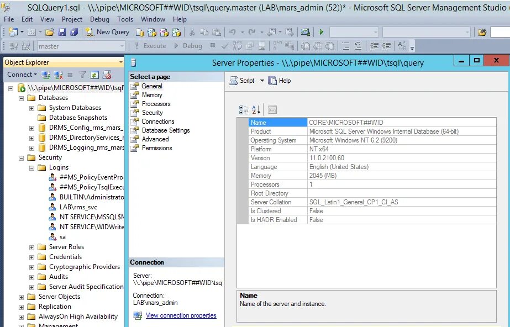Open the Edit menu
Image resolution: width=510 pixels, height=327 pixels.
click(x=27, y=19)
